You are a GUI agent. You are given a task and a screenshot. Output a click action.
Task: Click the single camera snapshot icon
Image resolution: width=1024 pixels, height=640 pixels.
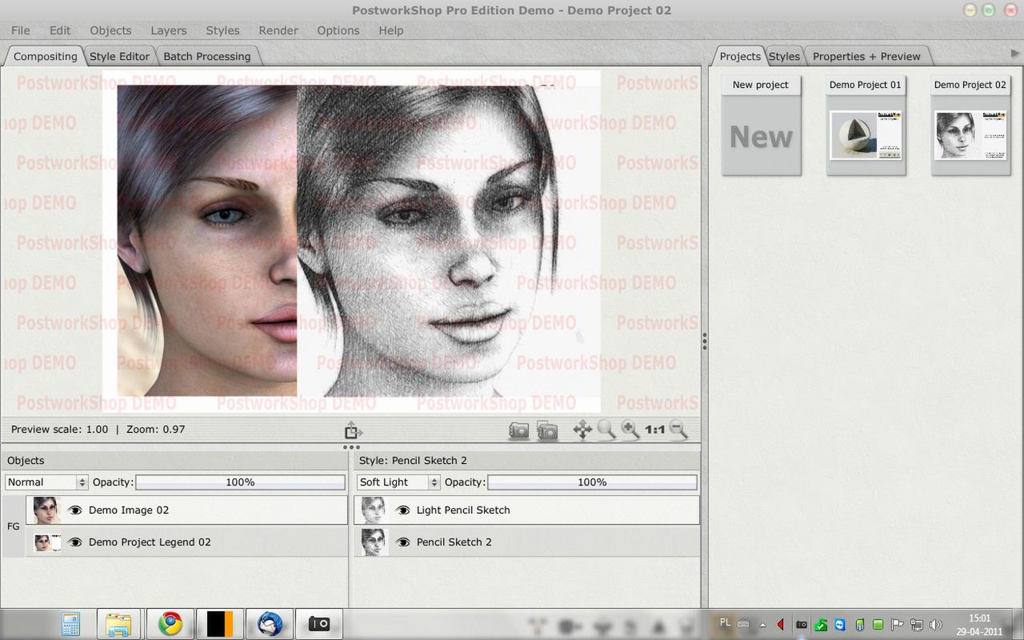pos(519,430)
